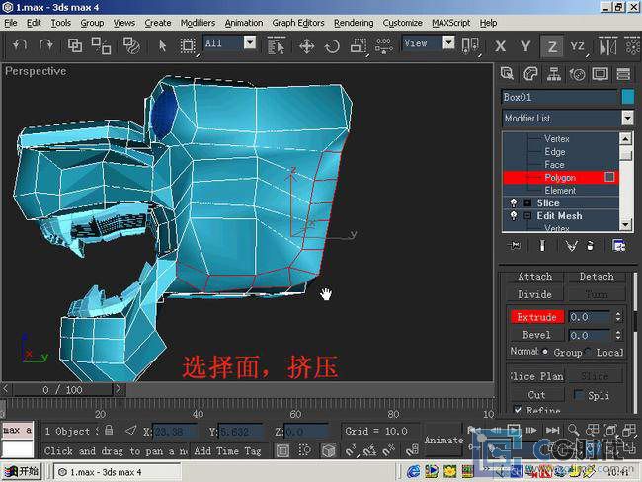Viewport: 642px width, 482px height.
Task: Open the All selection filter dropdown
Action: tap(250, 42)
